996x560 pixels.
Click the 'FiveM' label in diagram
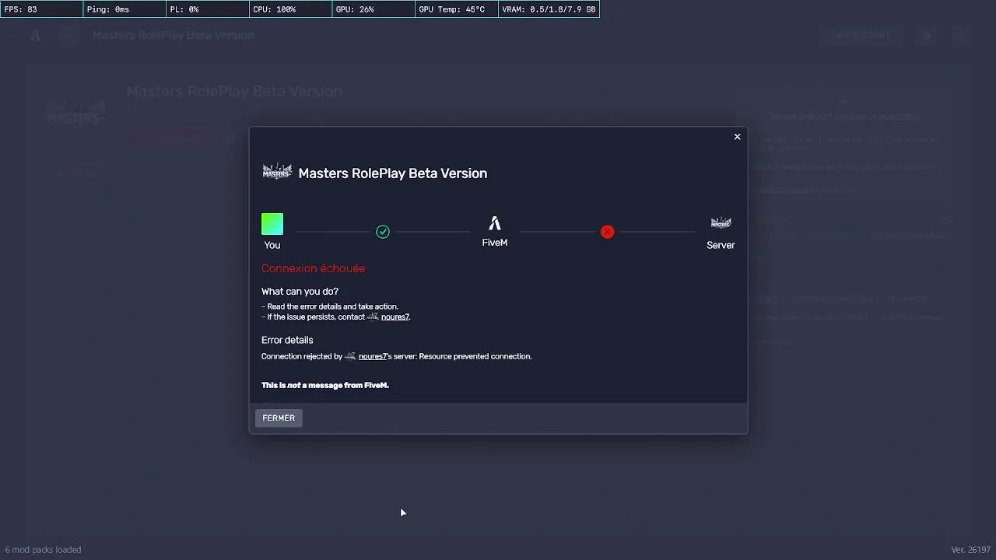[495, 243]
